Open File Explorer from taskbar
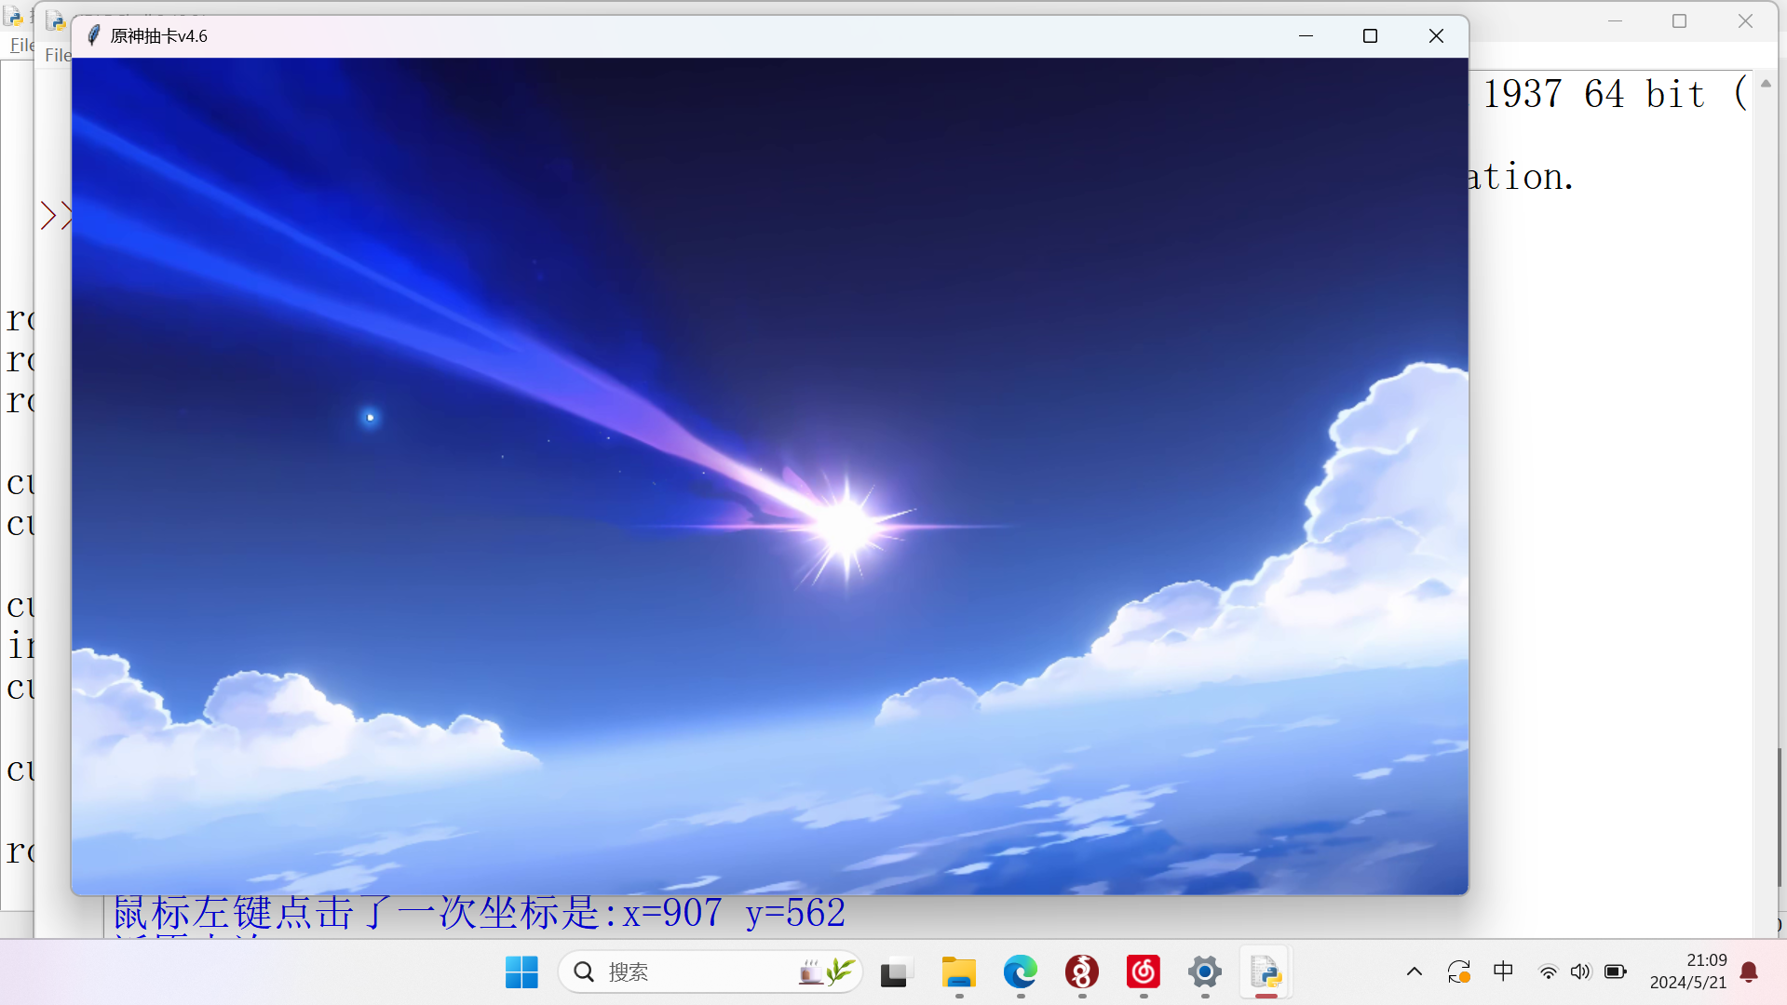Screen dimensions: 1787x1005 (x=958, y=972)
